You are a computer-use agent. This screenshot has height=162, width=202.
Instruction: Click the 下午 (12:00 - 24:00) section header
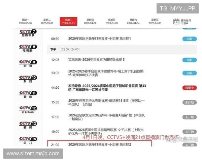122,50
